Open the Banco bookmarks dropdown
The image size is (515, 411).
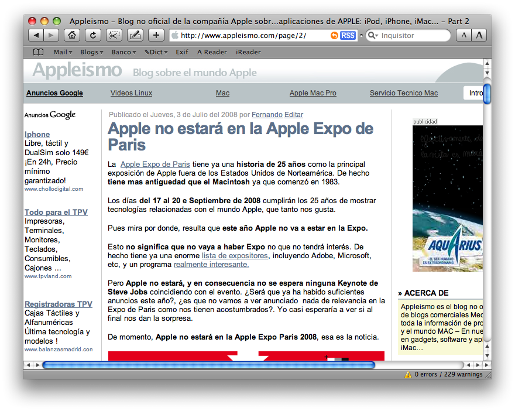pyautogui.click(x=123, y=52)
